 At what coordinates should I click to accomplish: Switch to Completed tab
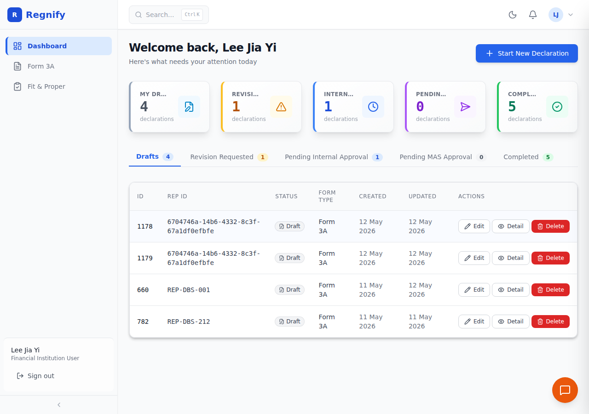tap(528, 157)
